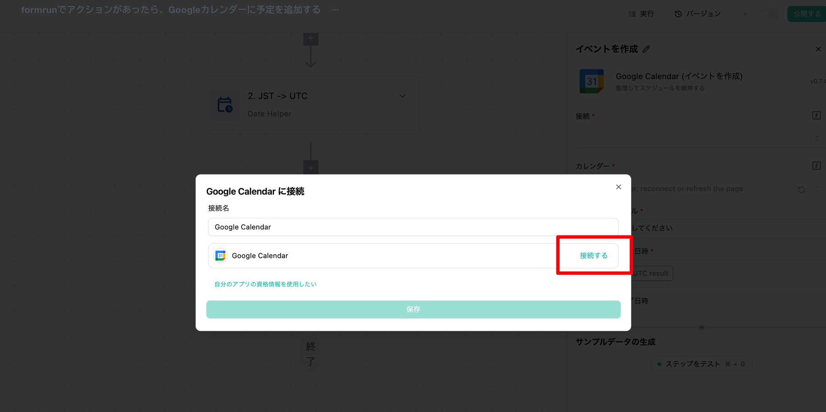This screenshot has width=826, height=412.
Task: Toggle dynamic value icon for カレンダー
Action: (x=816, y=166)
